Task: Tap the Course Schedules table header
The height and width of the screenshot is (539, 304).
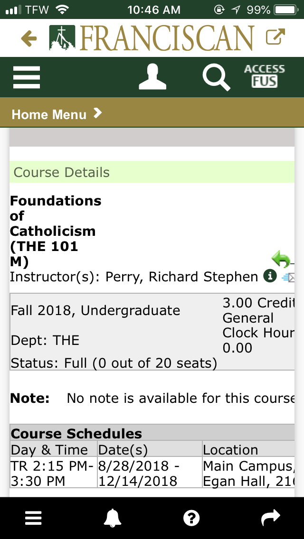Action: click(x=76, y=434)
